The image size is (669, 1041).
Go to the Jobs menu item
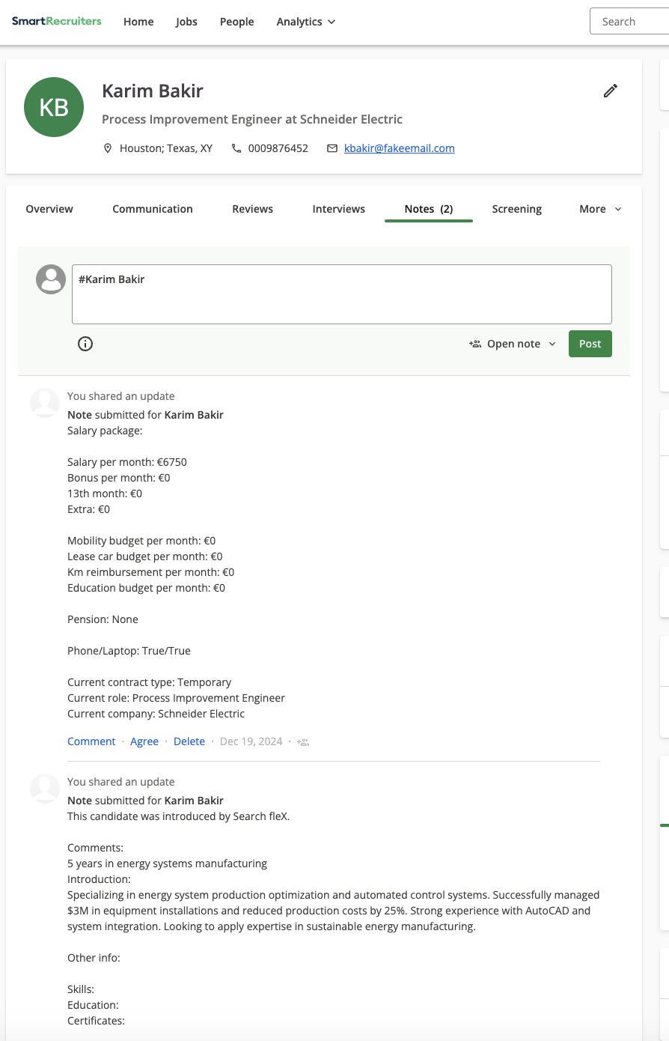tap(186, 22)
